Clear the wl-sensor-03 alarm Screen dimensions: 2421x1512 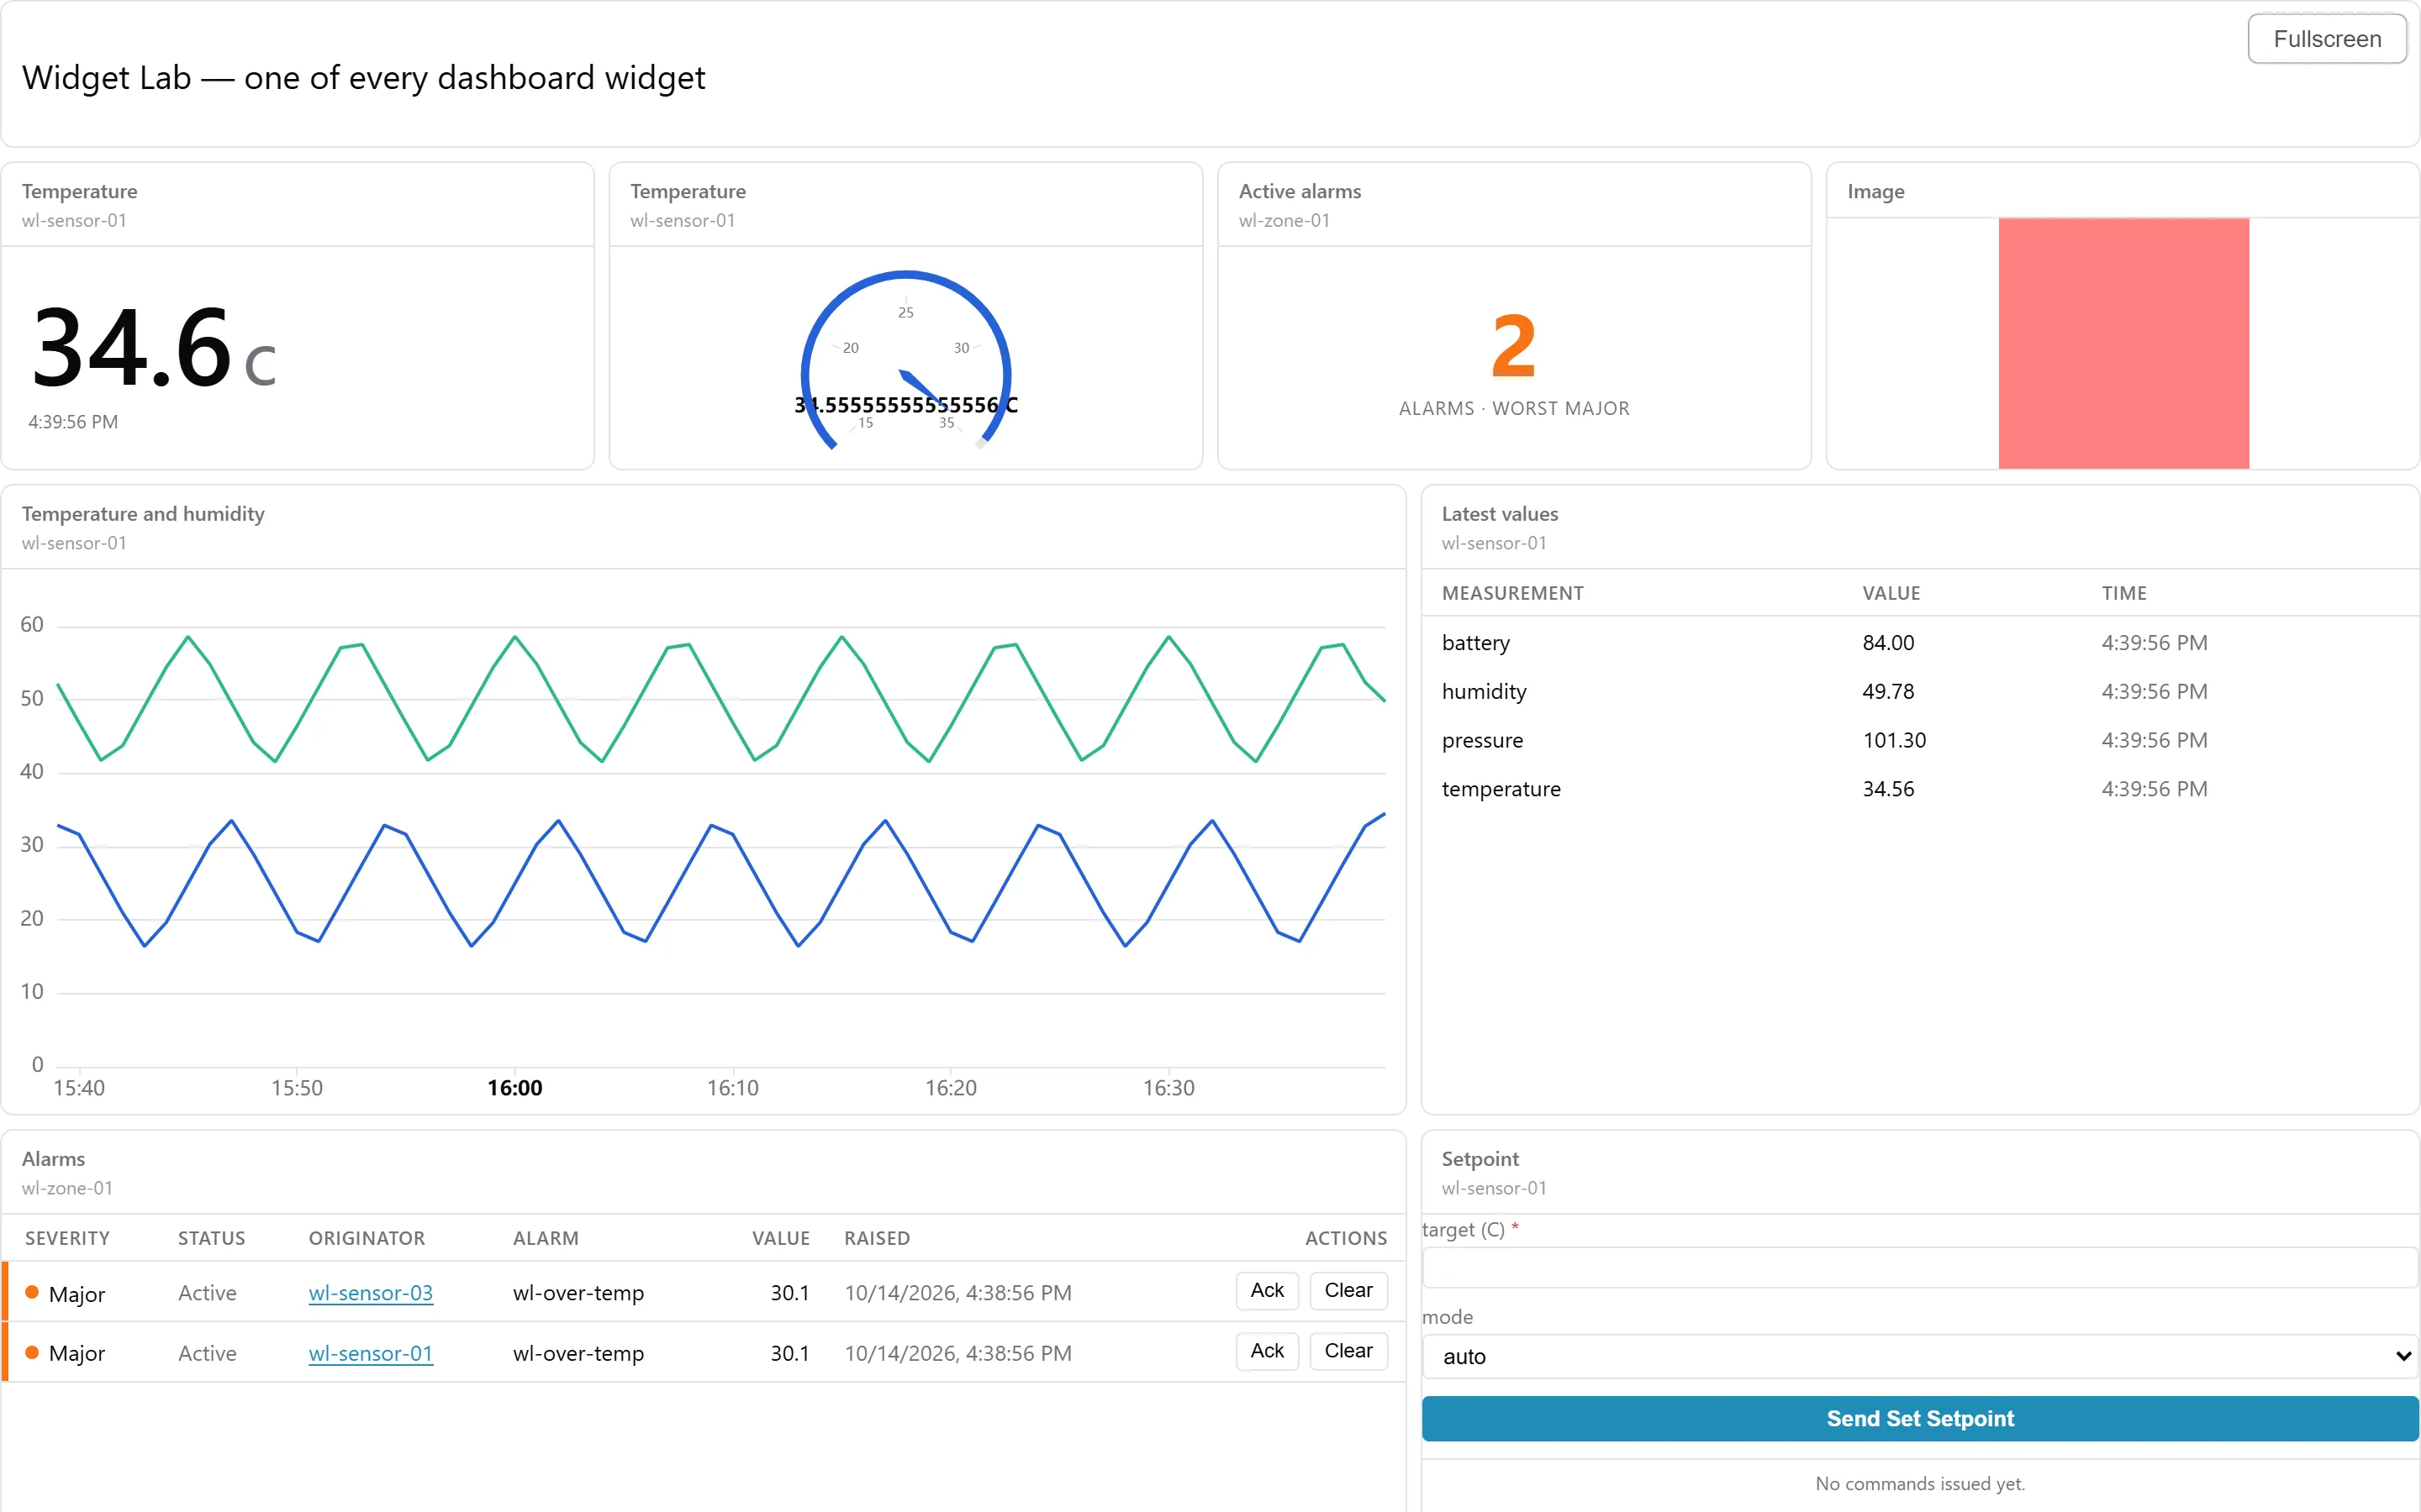click(1348, 1291)
